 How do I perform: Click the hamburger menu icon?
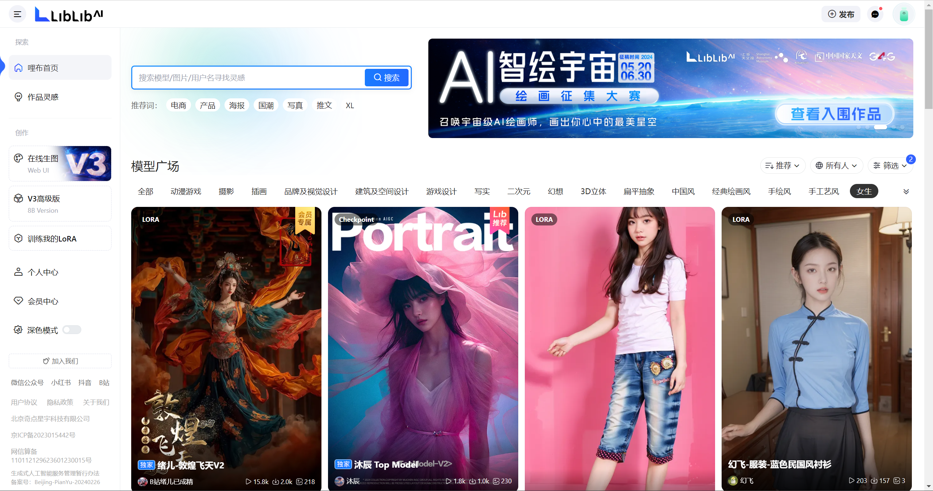tap(17, 14)
